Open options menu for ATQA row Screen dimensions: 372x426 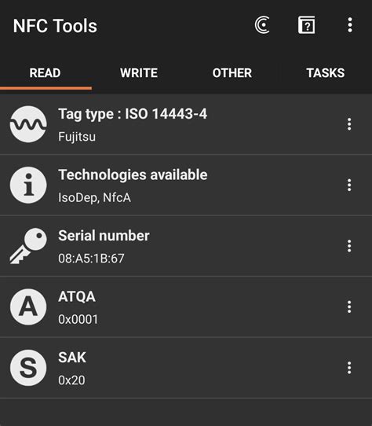tap(349, 307)
